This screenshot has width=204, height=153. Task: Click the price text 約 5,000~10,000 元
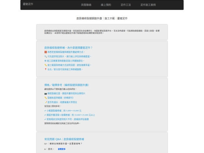click(x=72, y=111)
